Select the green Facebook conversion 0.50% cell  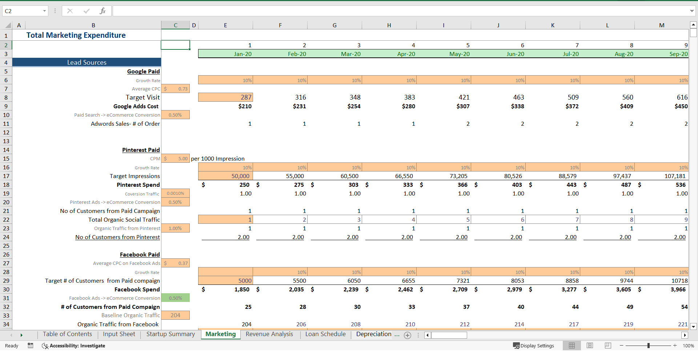[x=176, y=298]
